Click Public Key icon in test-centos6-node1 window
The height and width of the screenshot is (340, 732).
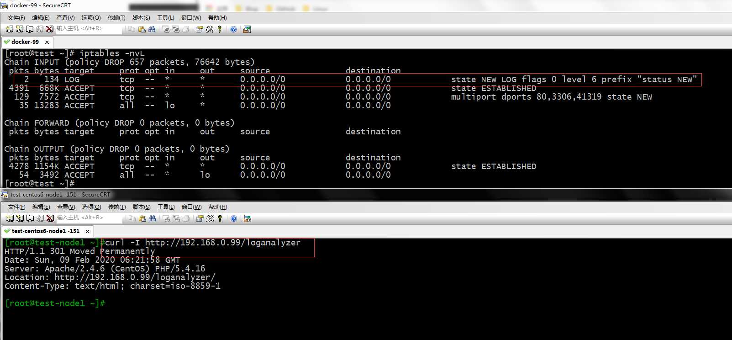pos(220,218)
